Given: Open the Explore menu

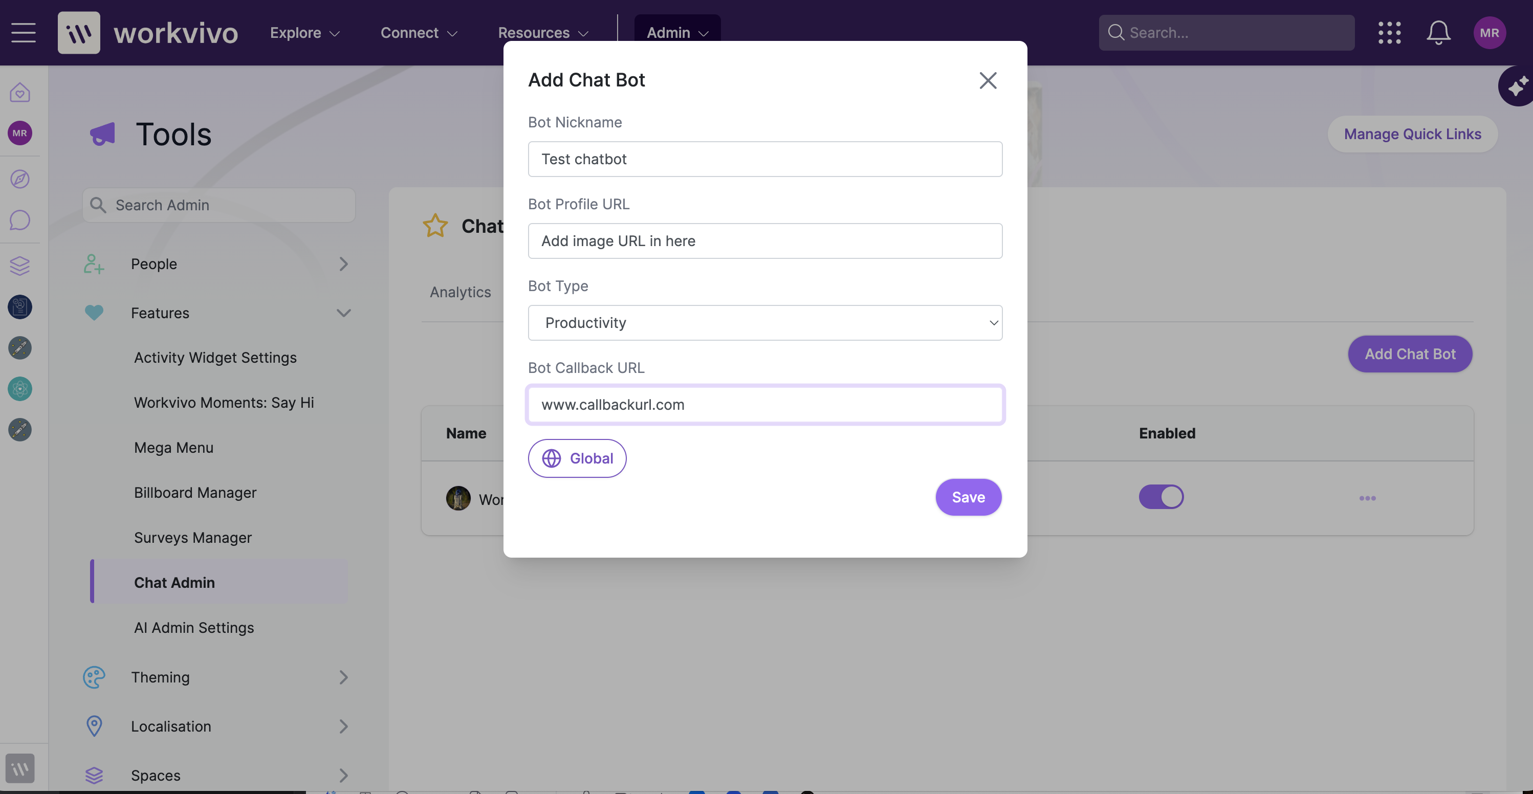Looking at the screenshot, I should 304,33.
